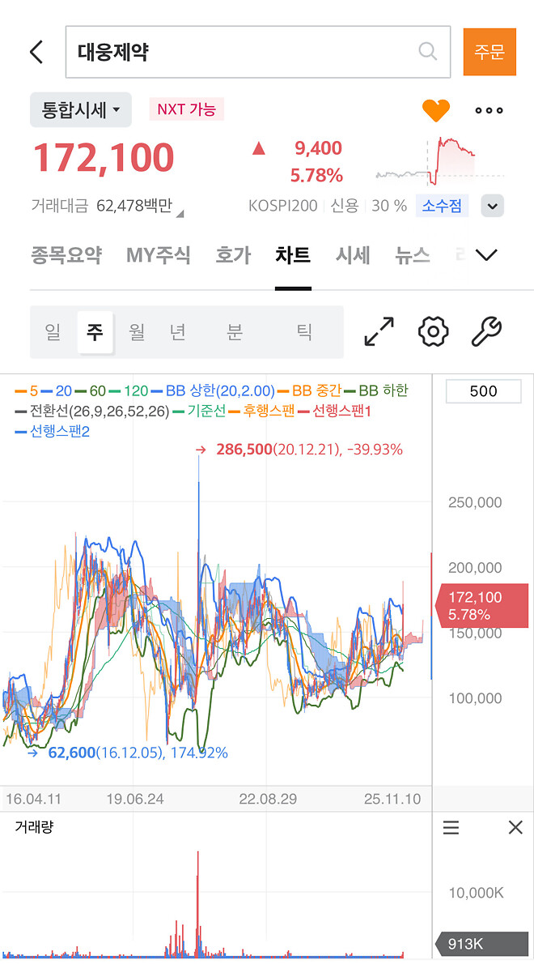534x964 pixels.
Task: Click the 16.04.11 date axis label
Action: click(x=34, y=800)
